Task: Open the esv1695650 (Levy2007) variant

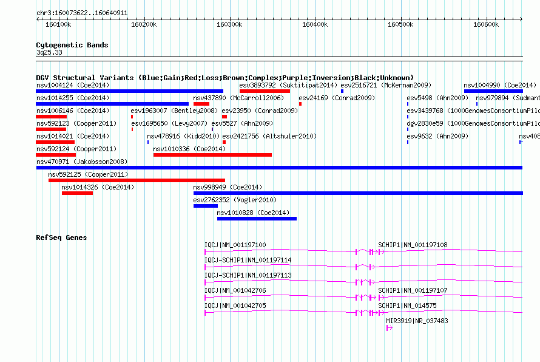Action: point(169,123)
